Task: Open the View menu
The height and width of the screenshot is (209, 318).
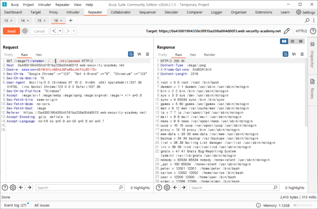Action: (x=77, y=5)
